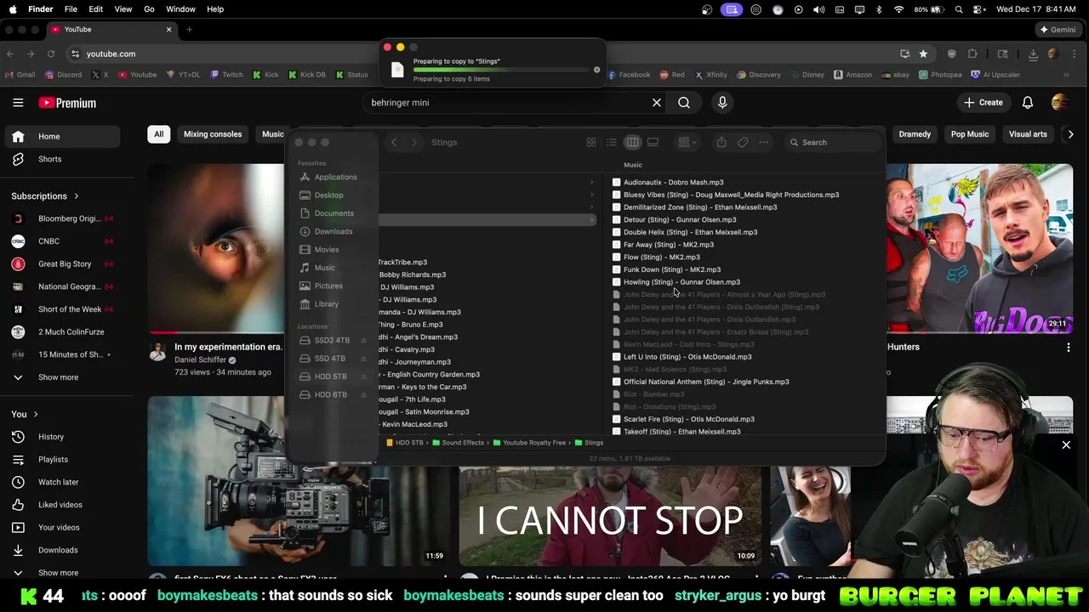This screenshot has height=612, width=1089.
Task: Click the YouTube search magnifier button
Action: [684, 103]
